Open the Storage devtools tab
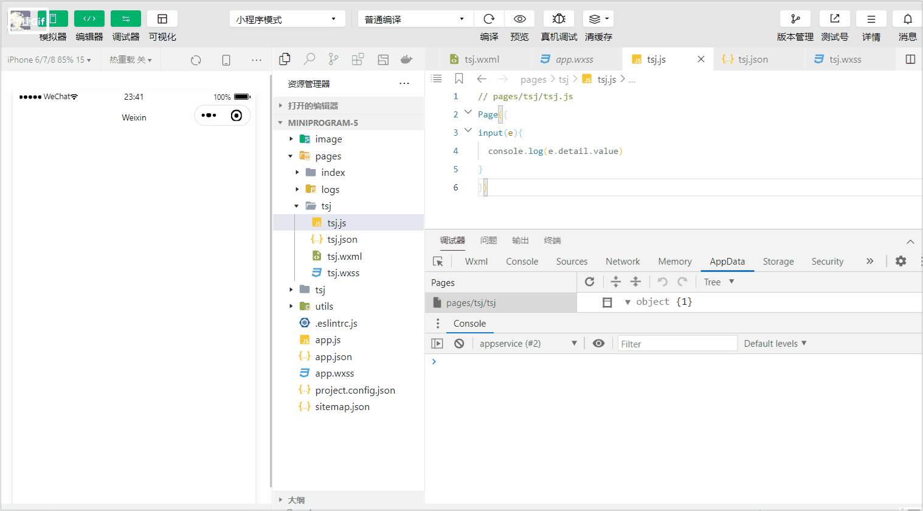Image resolution: width=923 pixels, height=511 pixels. tap(778, 261)
